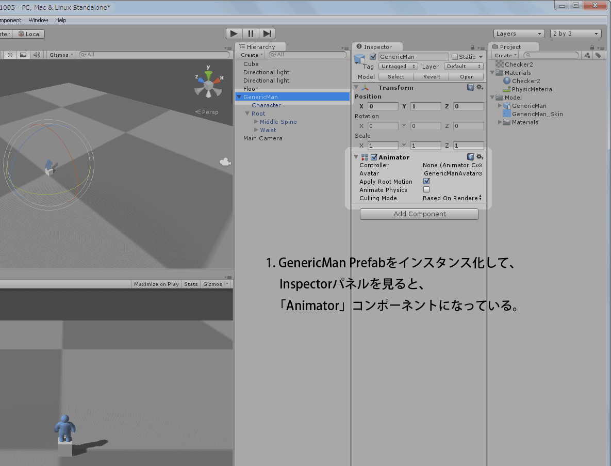This screenshot has height=466, width=611.
Task: Disable the Apply Root Motion checkbox
Action: click(426, 181)
